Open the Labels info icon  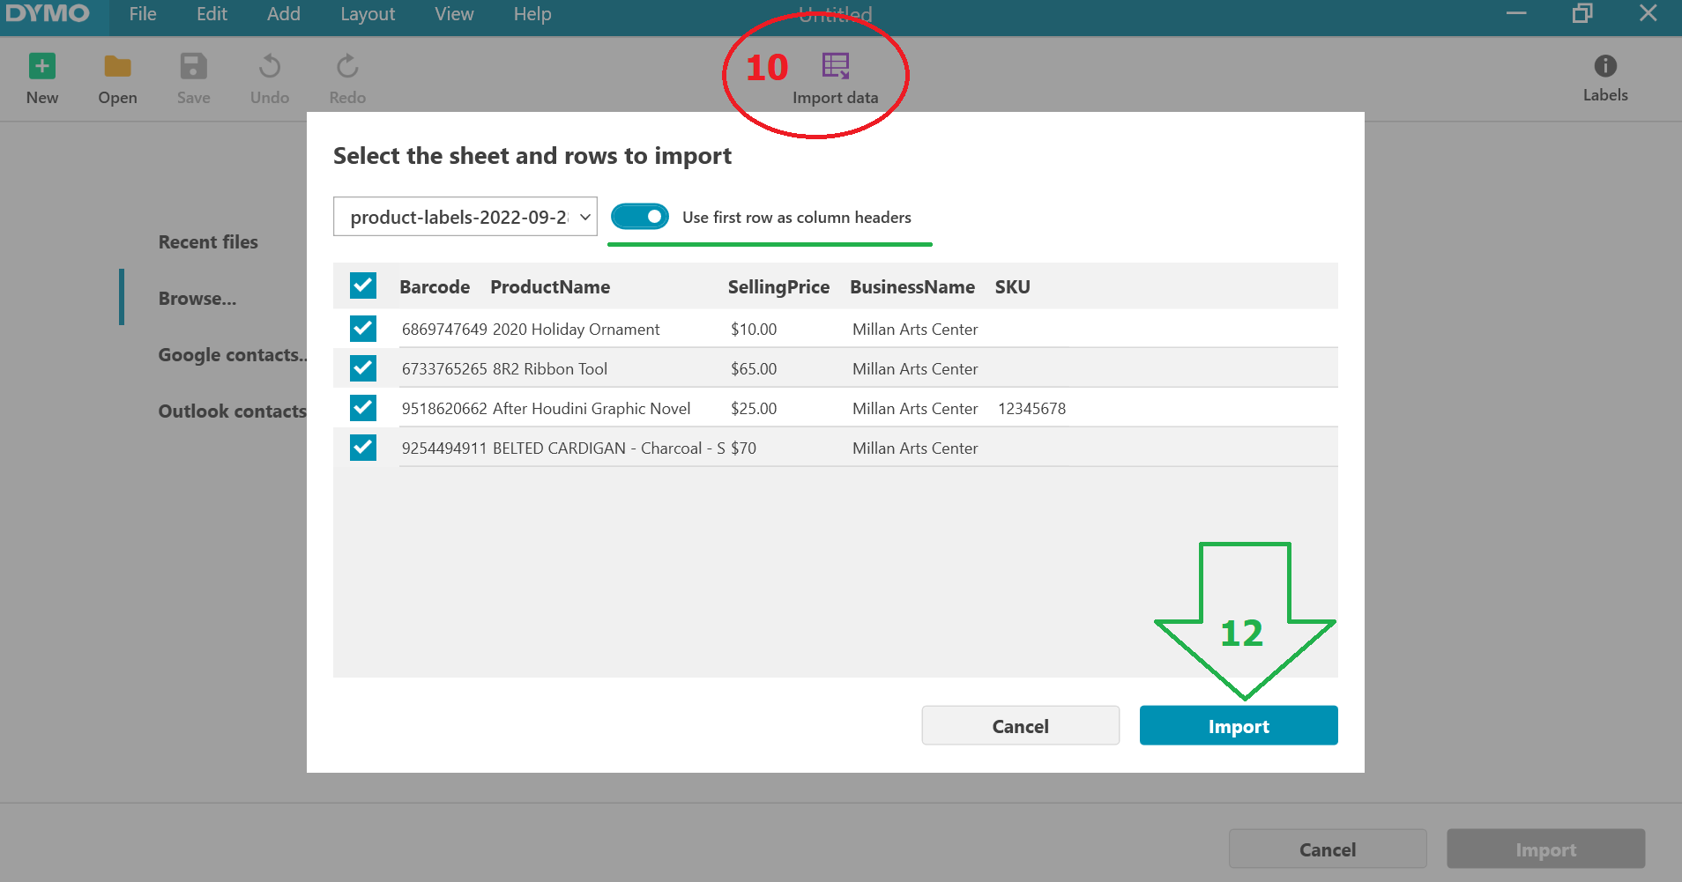pos(1604,66)
